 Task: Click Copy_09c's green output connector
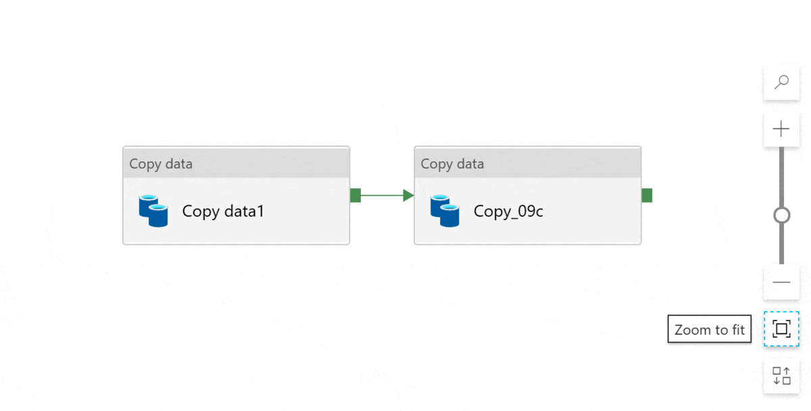coord(647,195)
